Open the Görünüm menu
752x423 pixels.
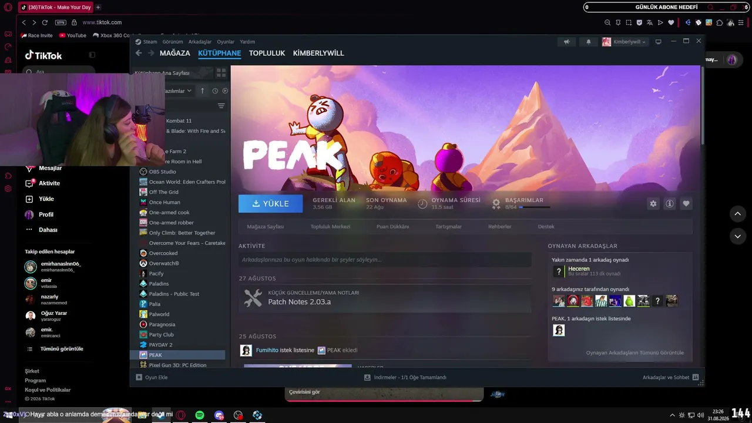pos(173,42)
